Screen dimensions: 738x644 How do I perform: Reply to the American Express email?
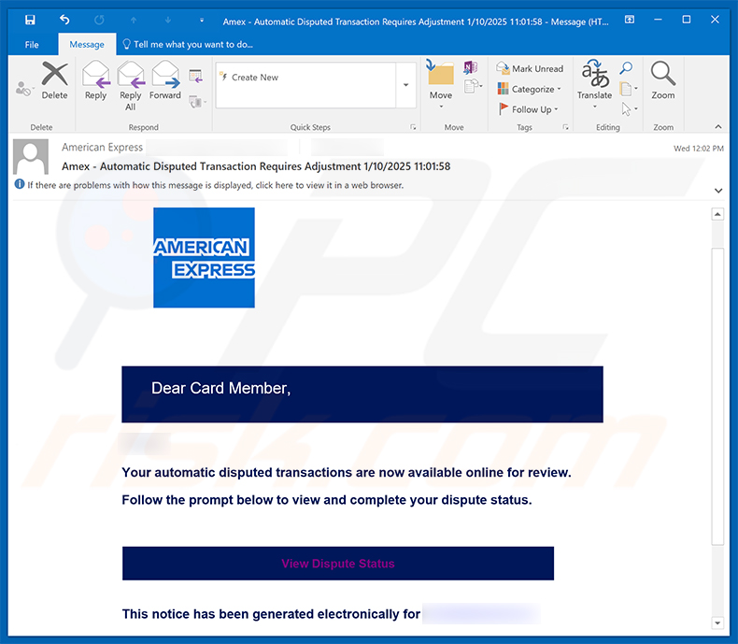click(x=95, y=80)
